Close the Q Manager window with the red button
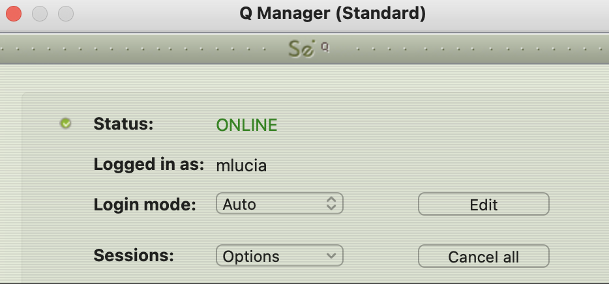 click(x=14, y=14)
